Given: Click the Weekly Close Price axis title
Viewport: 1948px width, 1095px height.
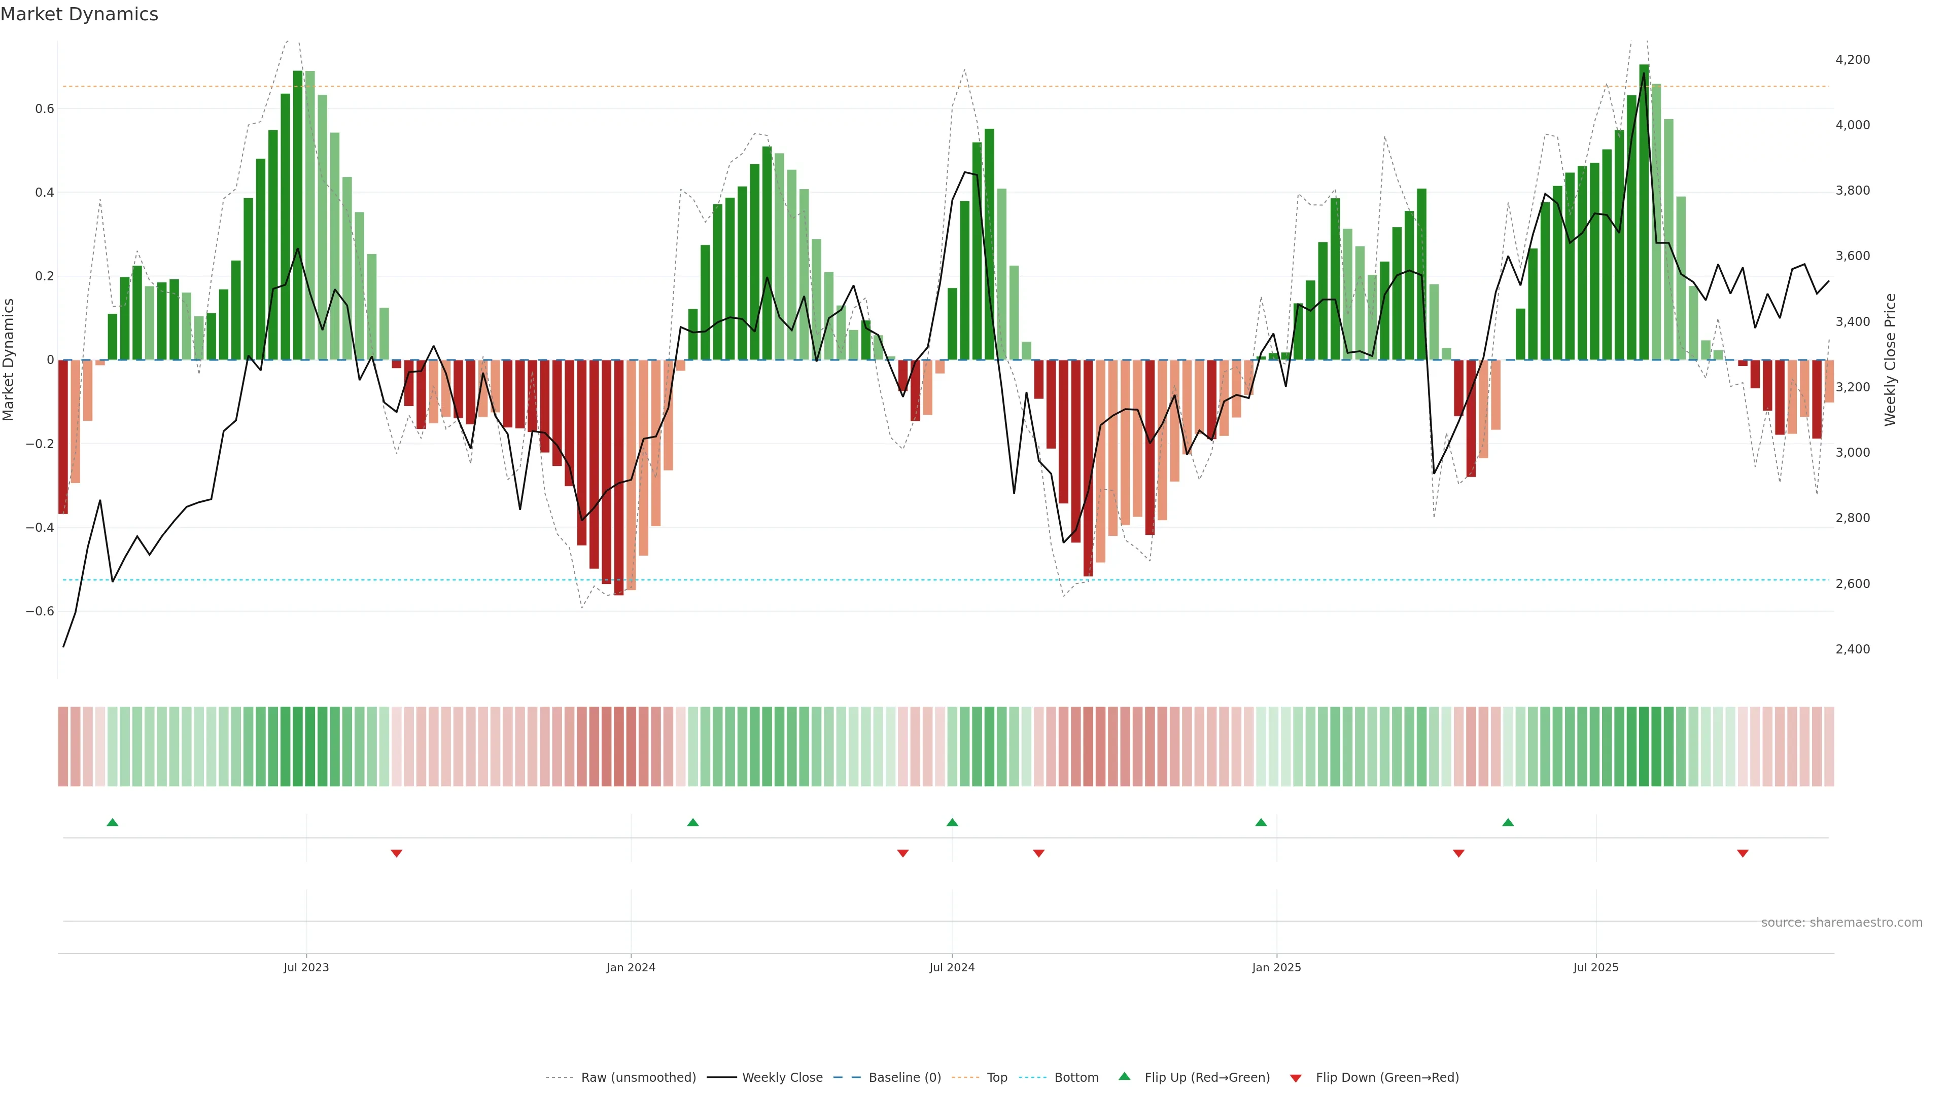Looking at the screenshot, I should (x=1890, y=360).
